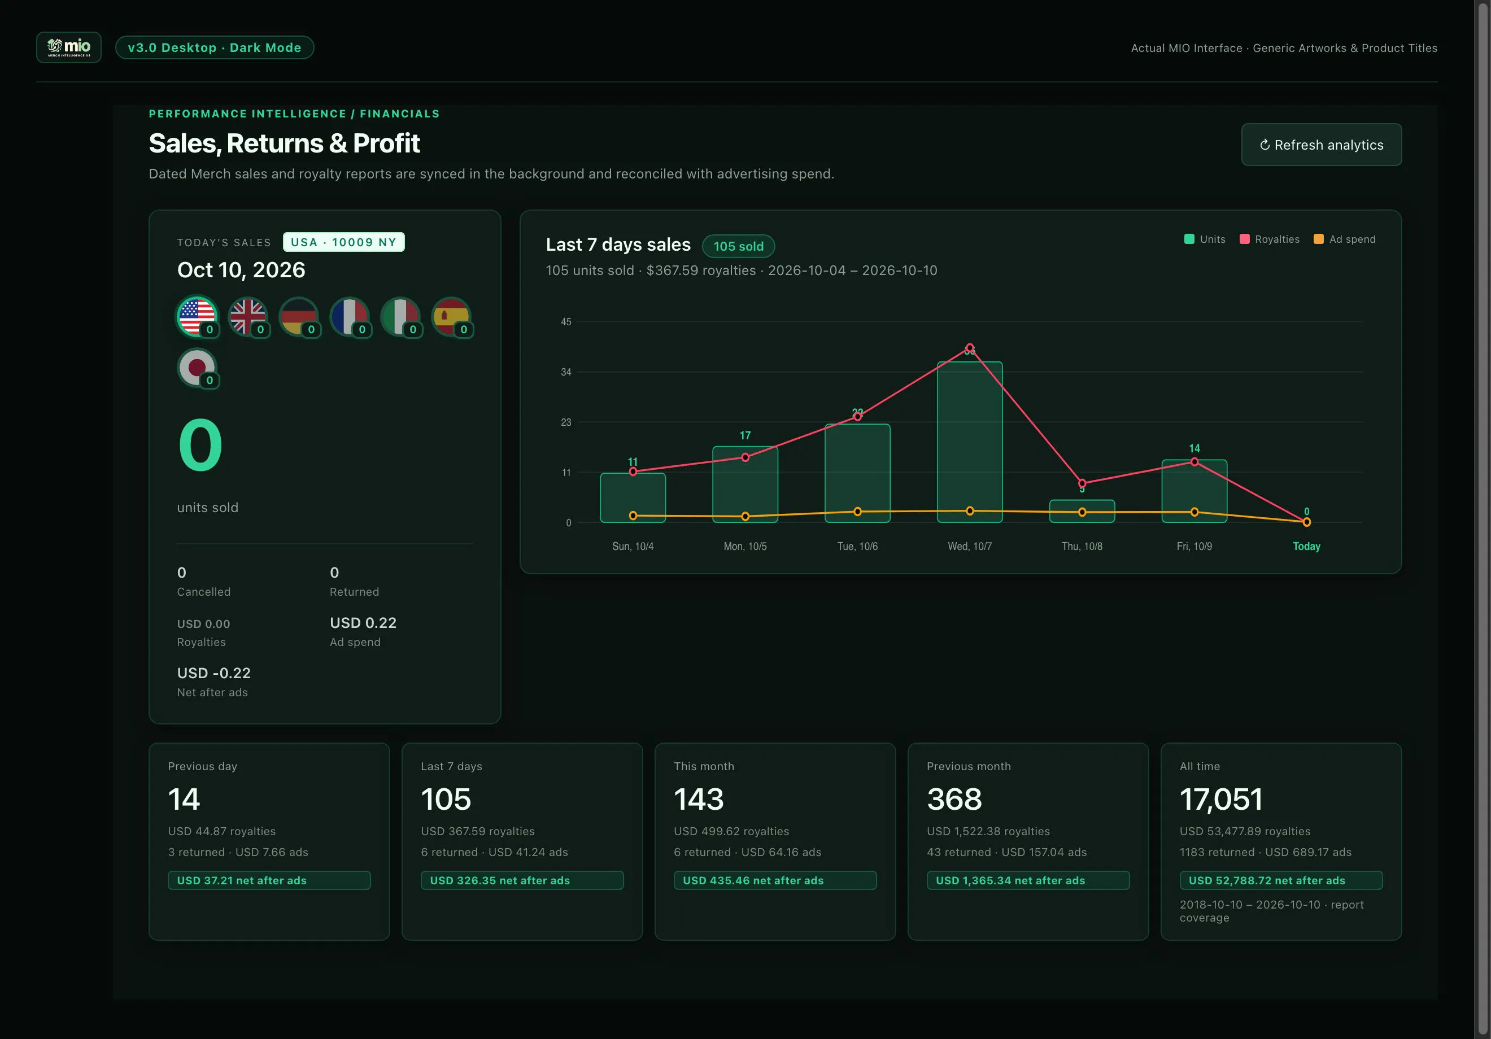Select the Germany flag marketplace icon
The image size is (1491, 1039).
coord(299,317)
